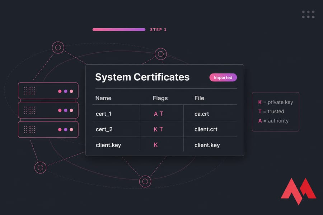
Task: Select client.key in the File column
Action: coord(207,145)
